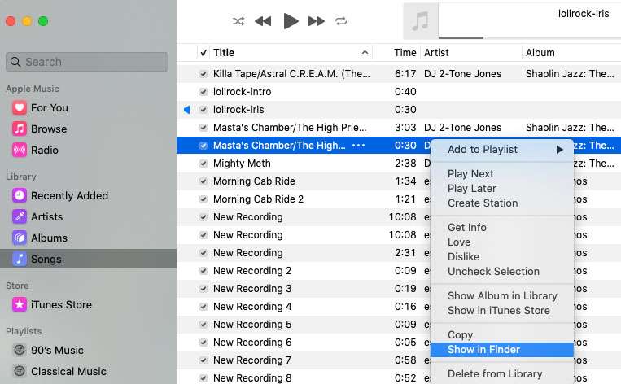Skip back to previous track
The image size is (621, 384).
coord(263,21)
